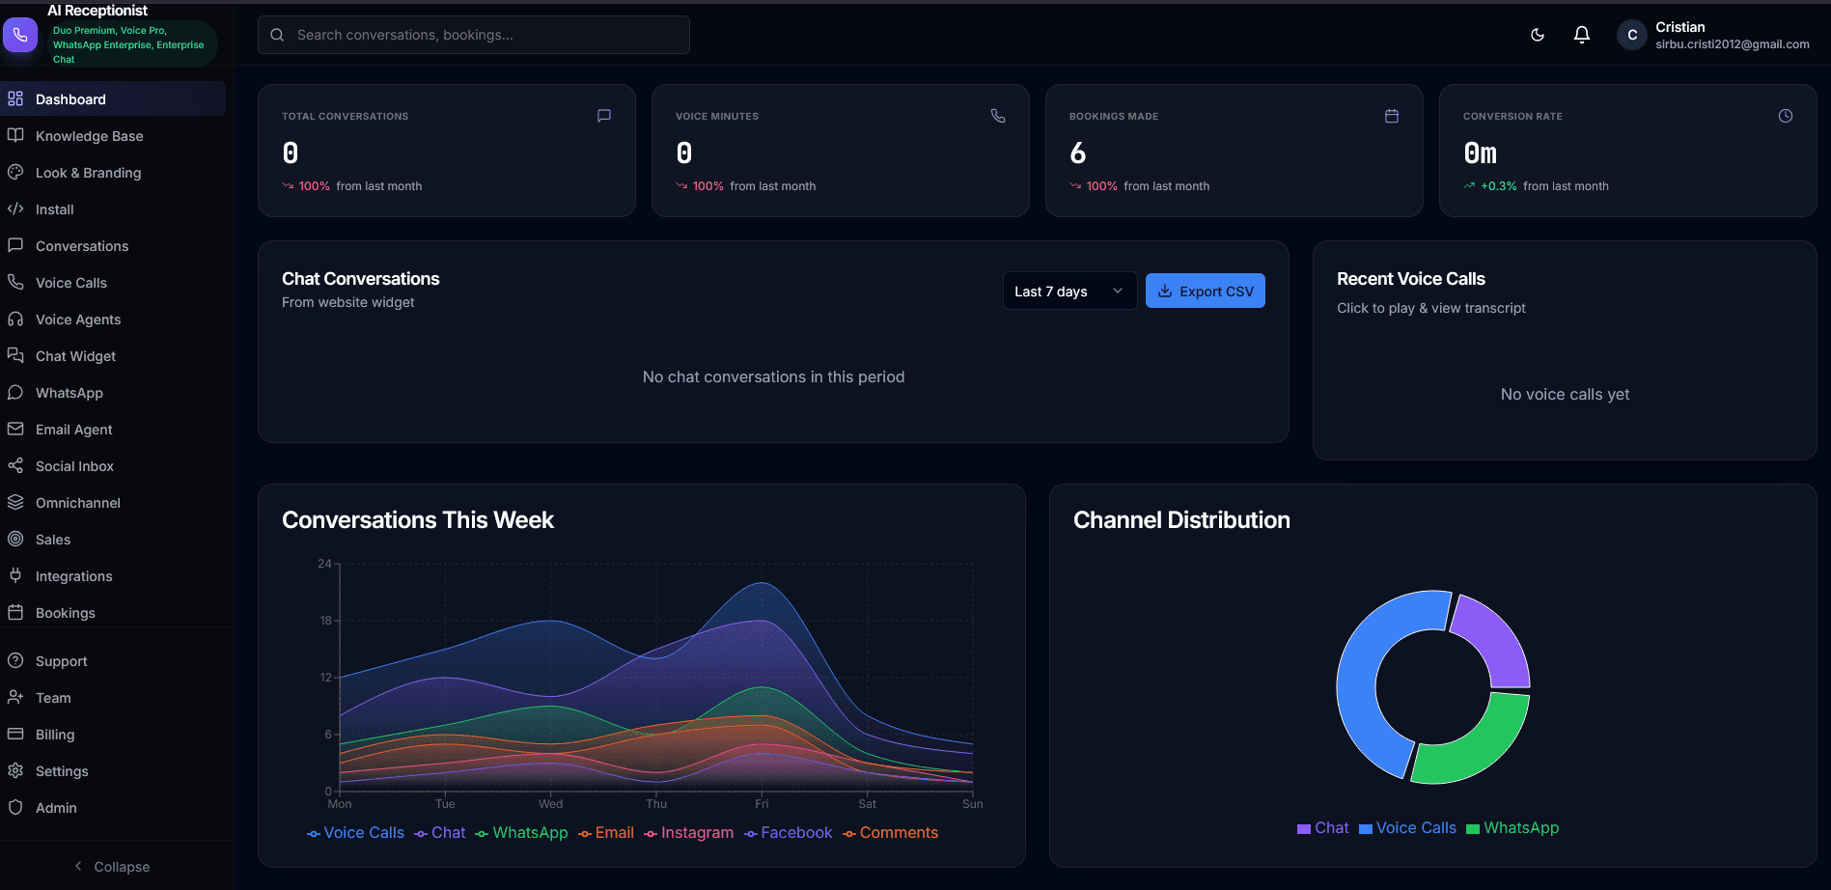Click the Look & Branding palette icon

(x=15, y=172)
